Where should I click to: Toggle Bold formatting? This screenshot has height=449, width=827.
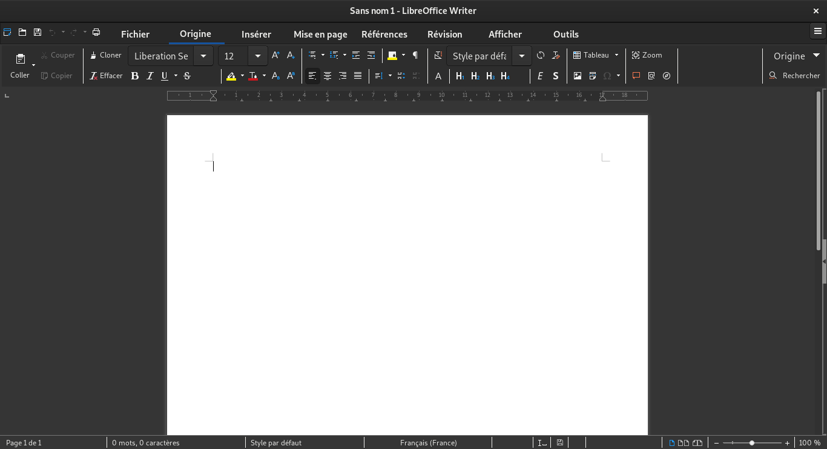coord(135,76)
